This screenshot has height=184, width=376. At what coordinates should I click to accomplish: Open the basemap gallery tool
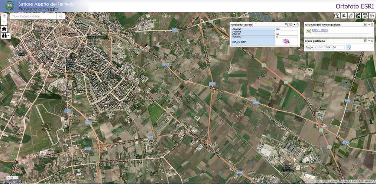click(337, 16)
